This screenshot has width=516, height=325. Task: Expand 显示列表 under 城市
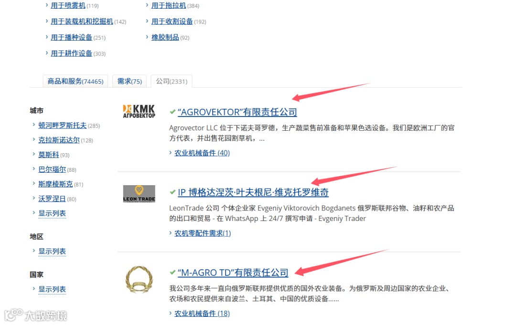point(52,213)
